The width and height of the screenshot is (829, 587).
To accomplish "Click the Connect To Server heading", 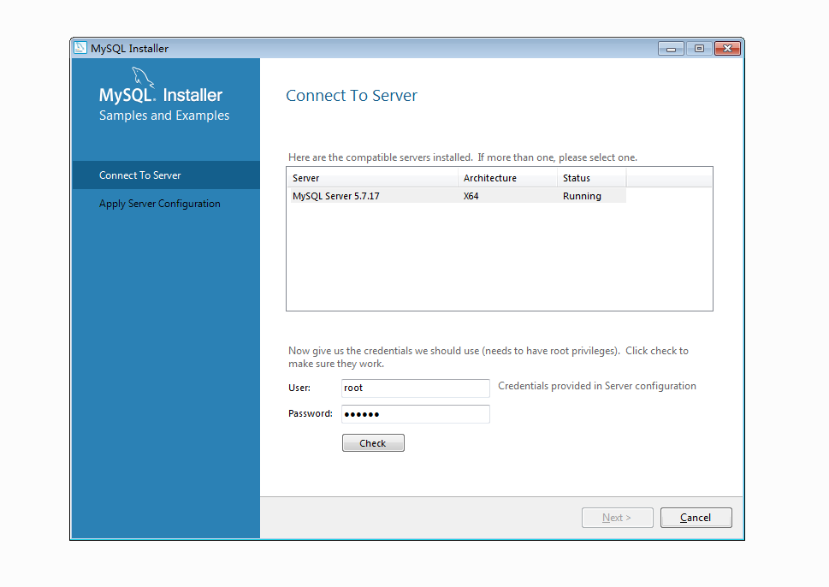I will [x=352, y=96].
